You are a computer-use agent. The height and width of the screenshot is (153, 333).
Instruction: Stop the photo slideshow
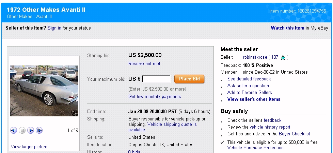point(22,130)
